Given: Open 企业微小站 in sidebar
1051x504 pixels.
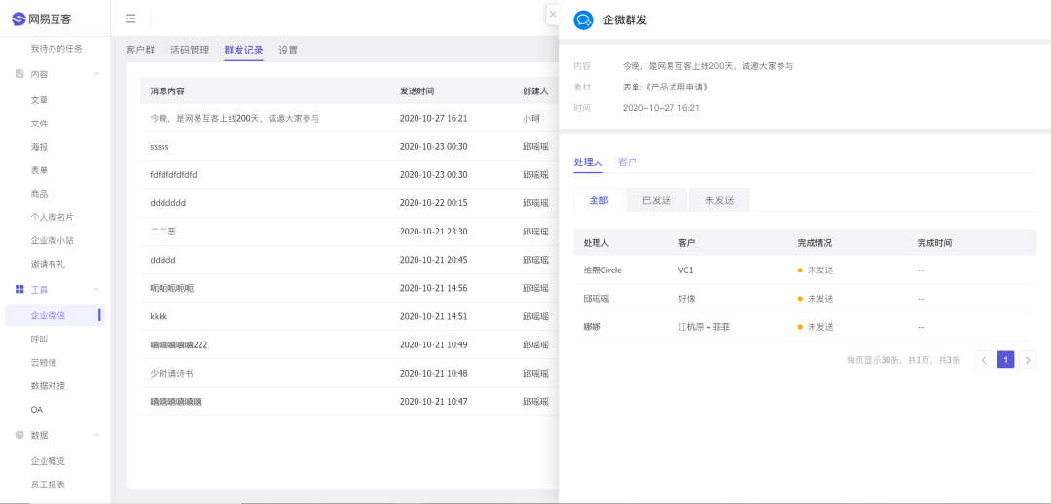Looking at the screenshot, I should tap(53, 240).
